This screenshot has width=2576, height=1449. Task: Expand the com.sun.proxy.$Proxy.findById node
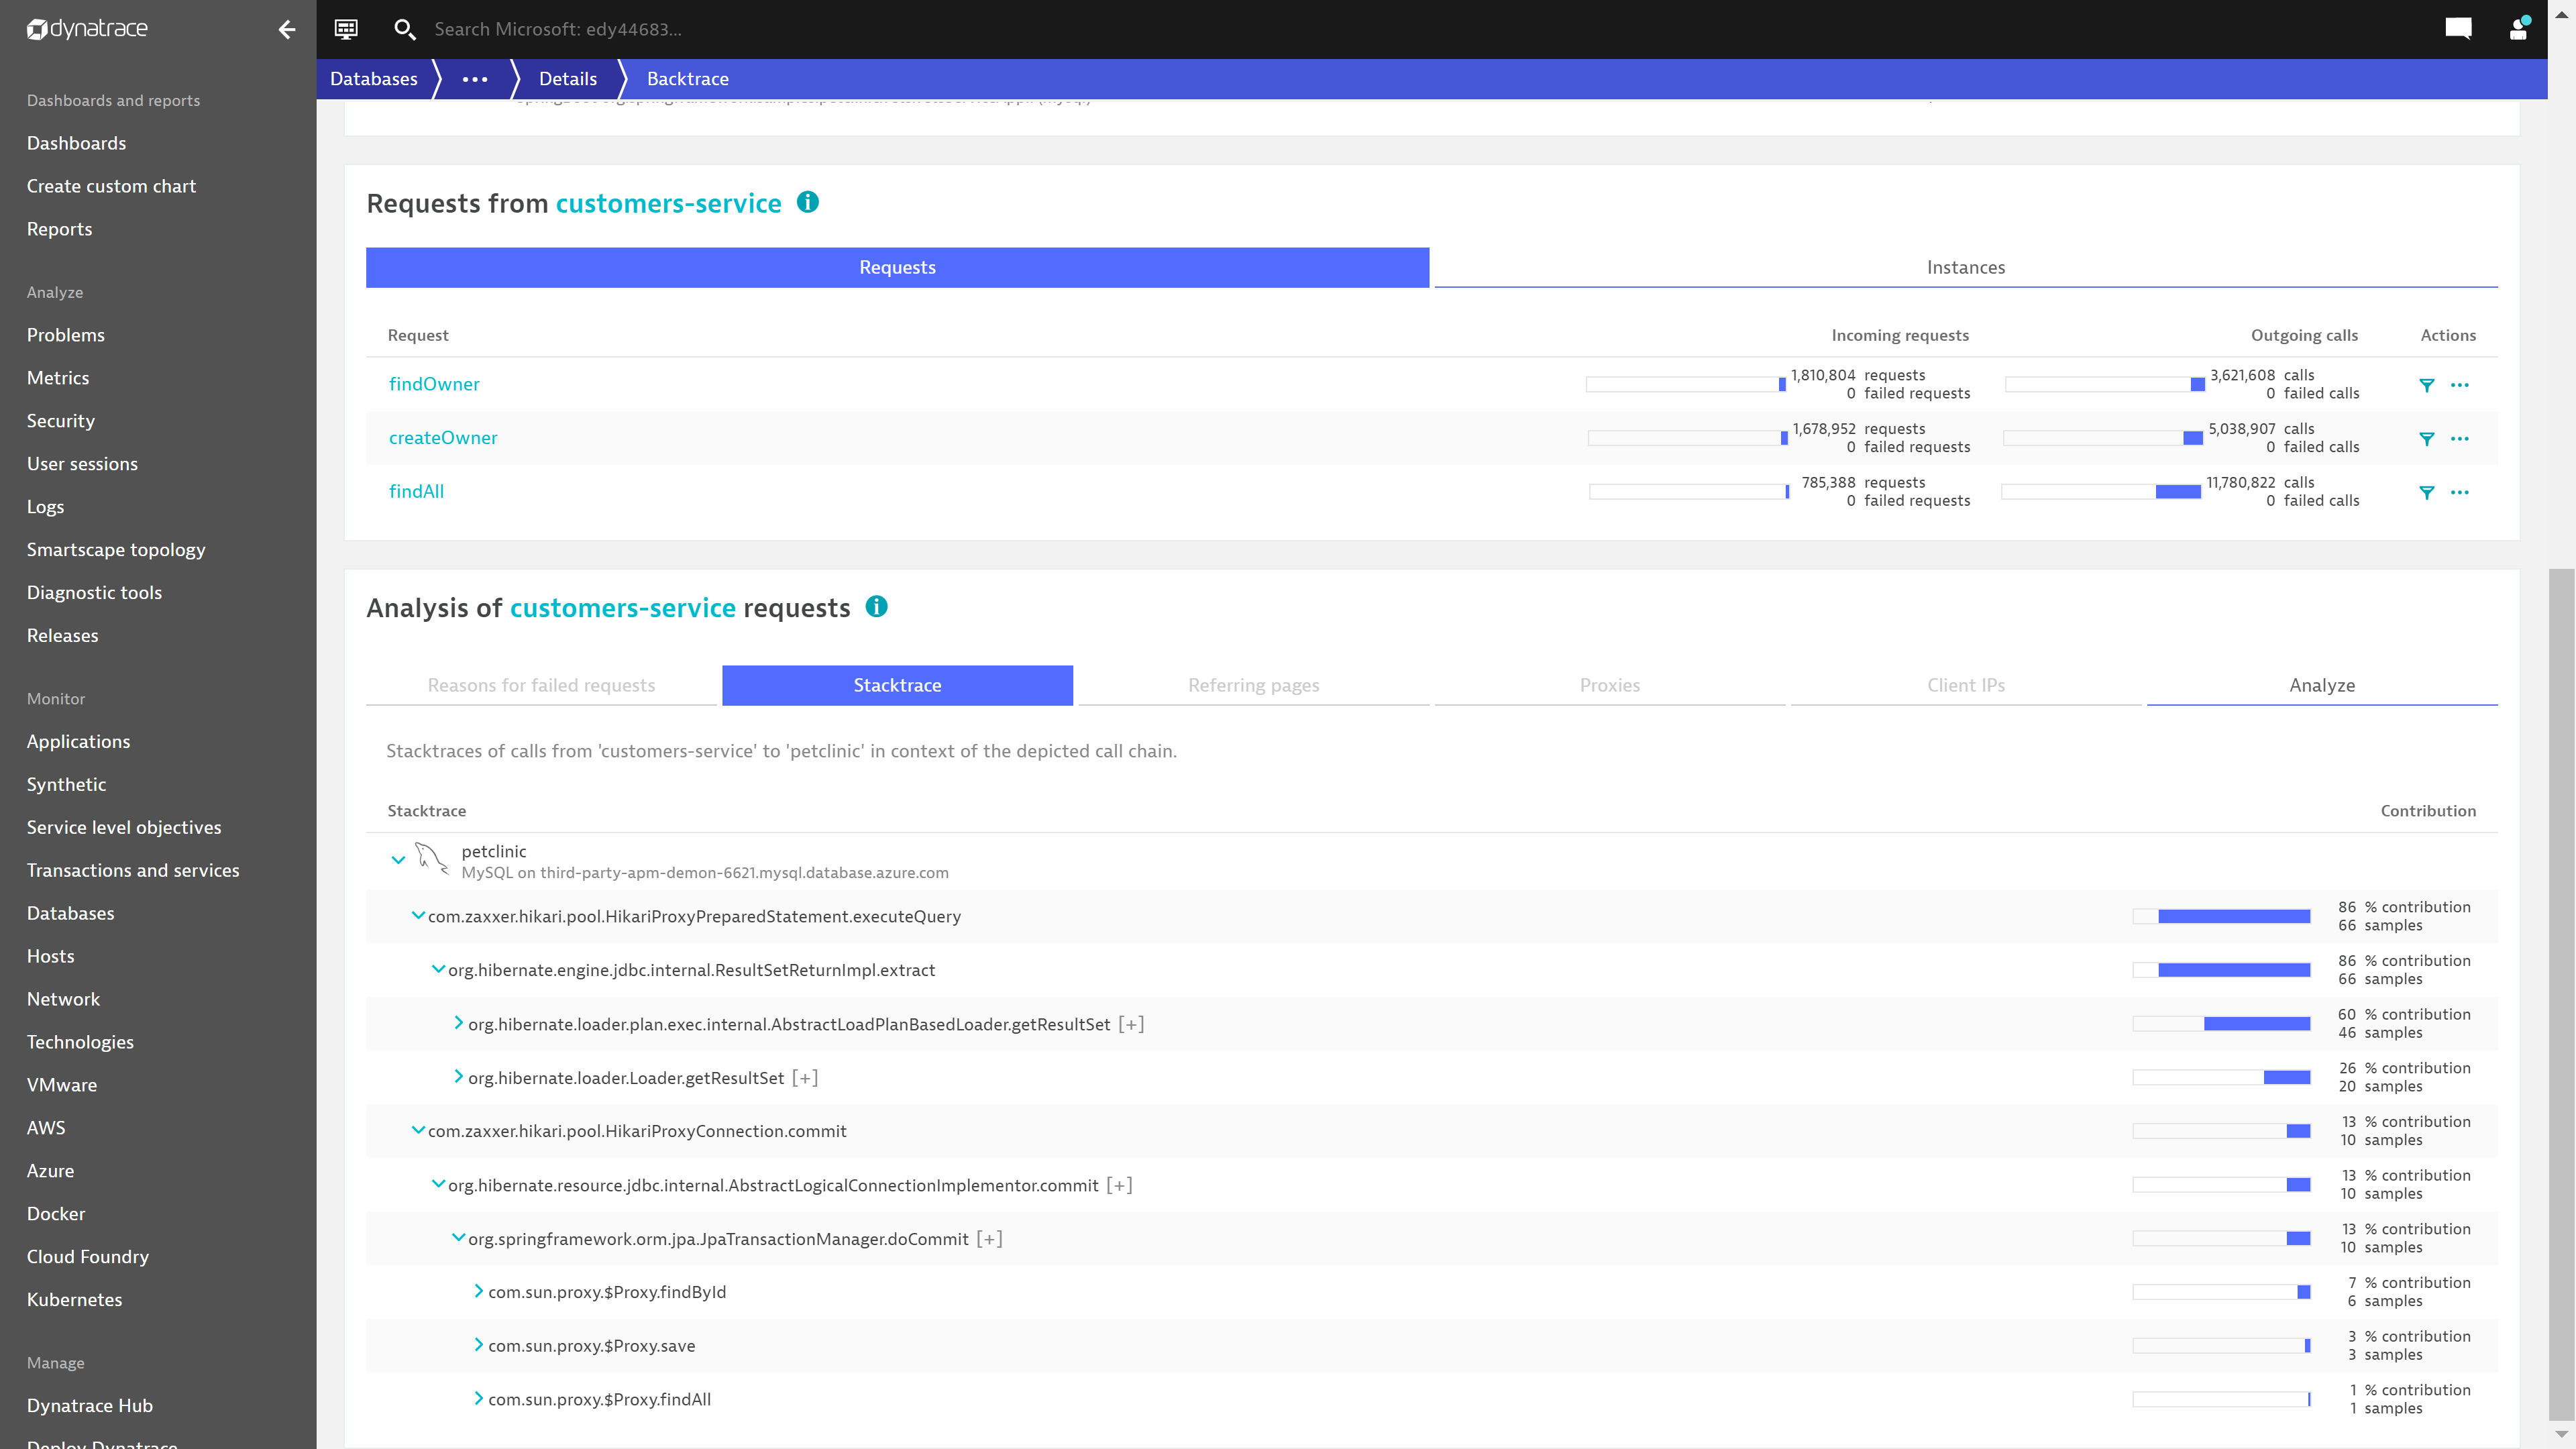478,1292
